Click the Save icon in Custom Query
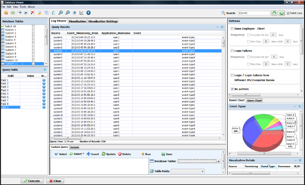 point(163,154)
